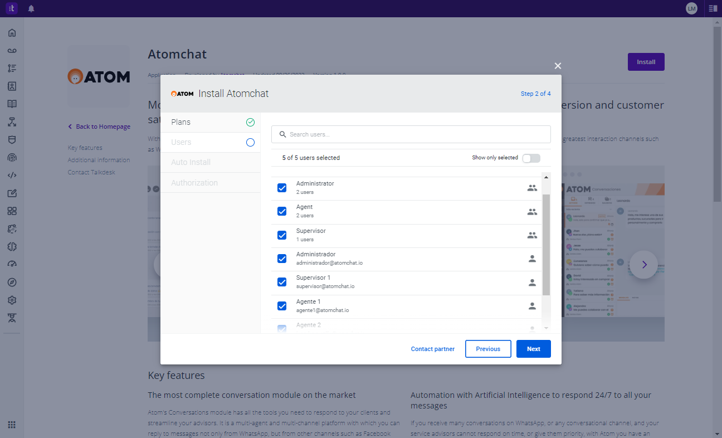Image resolution: width=722 pixels, height=438 pixels.
Task: Open the Contact partner link
Action: point(433,349)
